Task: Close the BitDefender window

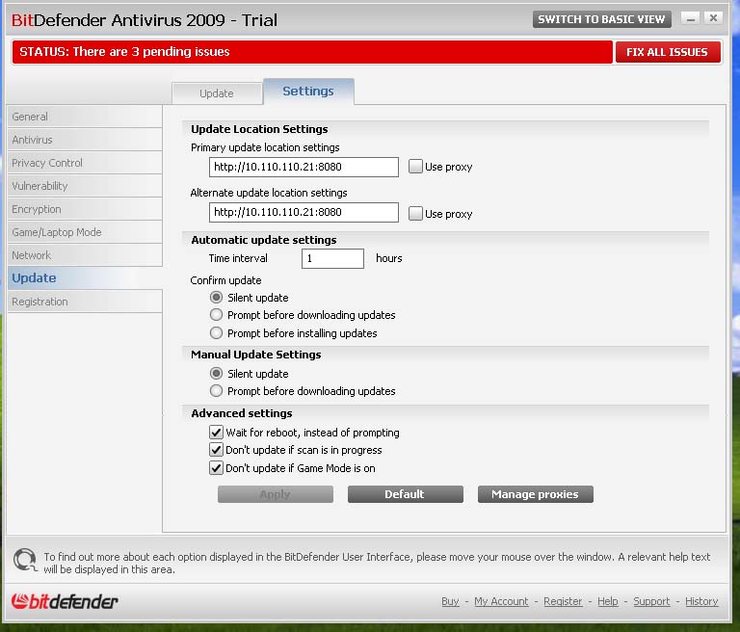Action: [x=713, y=18]
